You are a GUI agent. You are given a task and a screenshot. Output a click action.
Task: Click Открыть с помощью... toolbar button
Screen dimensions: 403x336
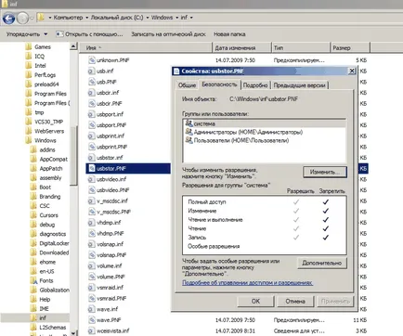point(89,34)
